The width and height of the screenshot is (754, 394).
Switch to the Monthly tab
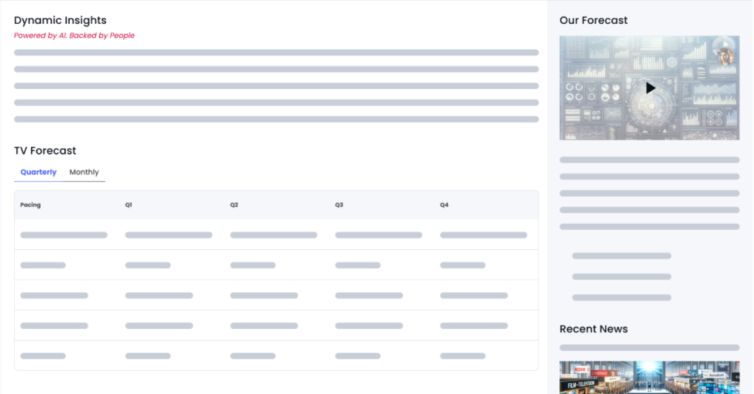(84, 172)
